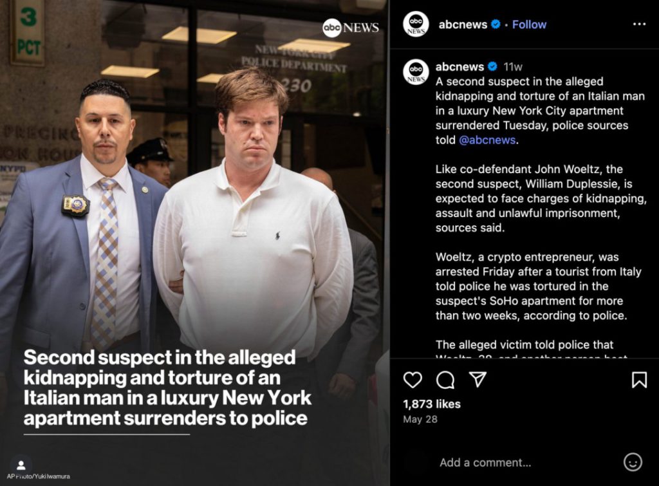The height and width of the screenshot is (486, 659).
Task: Click tagged people icon on photo
Action: [21, 465]
